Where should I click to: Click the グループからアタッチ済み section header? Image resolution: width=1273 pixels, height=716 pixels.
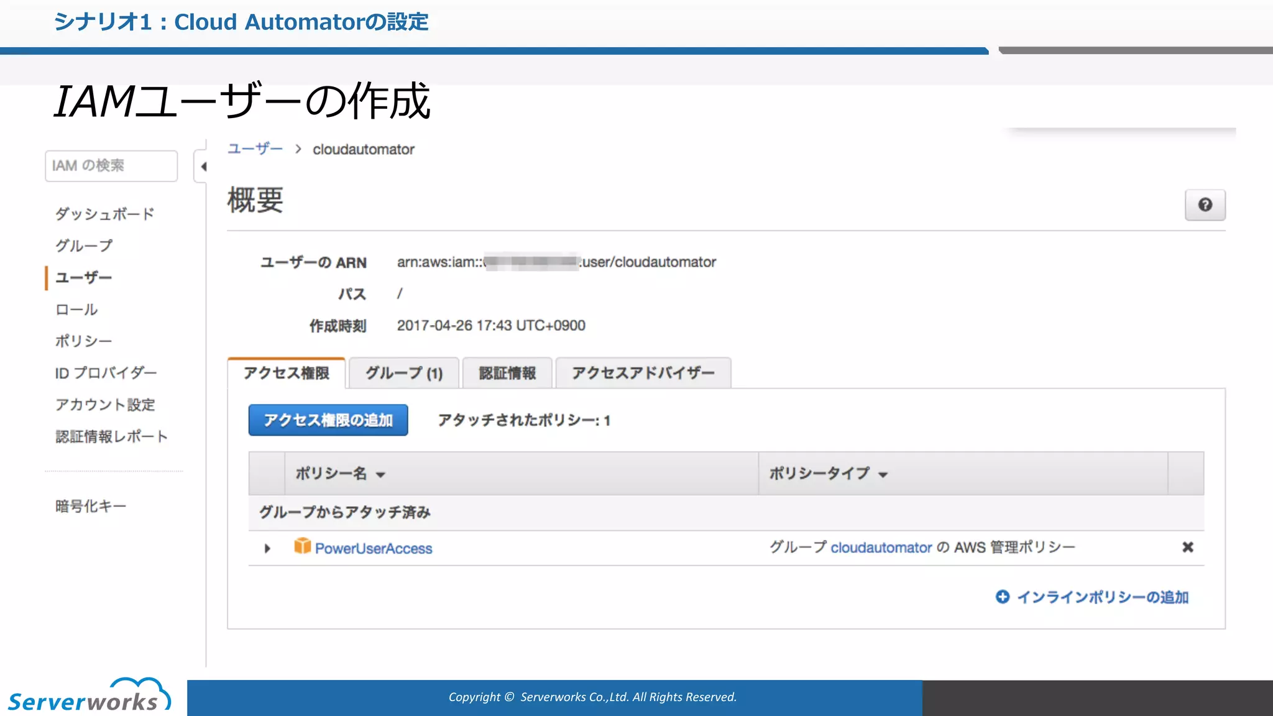tap(345, 512)
